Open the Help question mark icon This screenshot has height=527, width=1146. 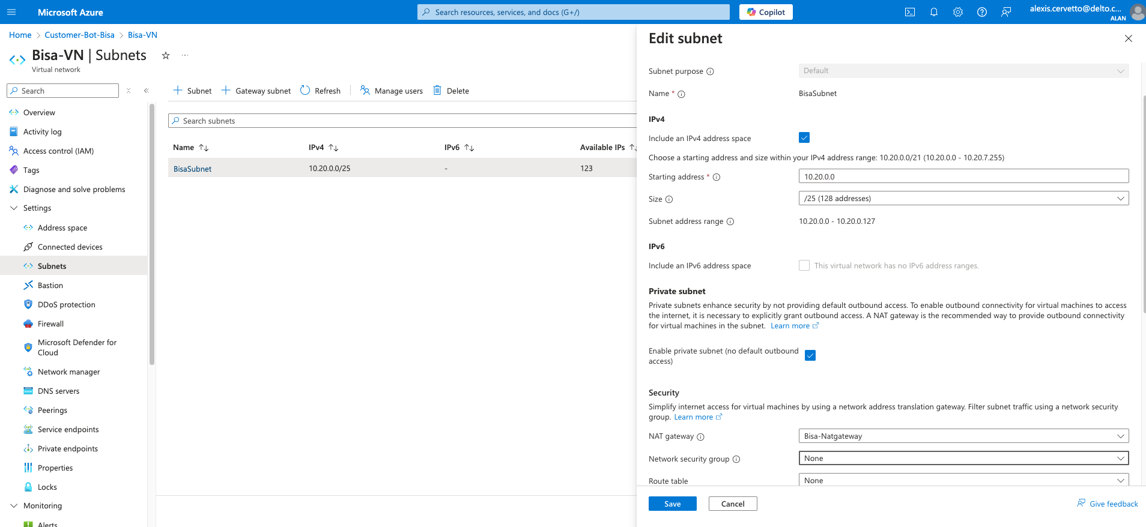click(982, 12)
